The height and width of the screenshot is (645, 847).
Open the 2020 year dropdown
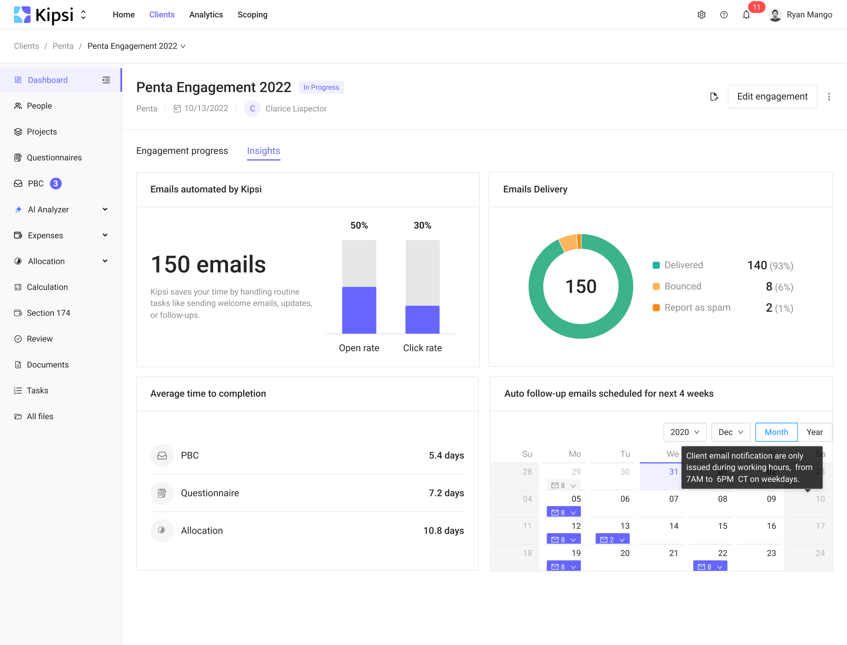pos(684,432)
